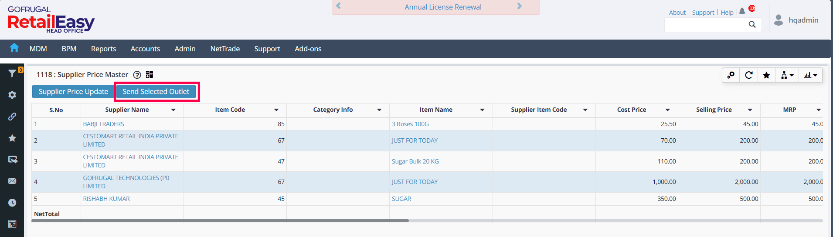Click the notification bell icon
The height and width of the screenshot is (237, 833).
[742, 12]
